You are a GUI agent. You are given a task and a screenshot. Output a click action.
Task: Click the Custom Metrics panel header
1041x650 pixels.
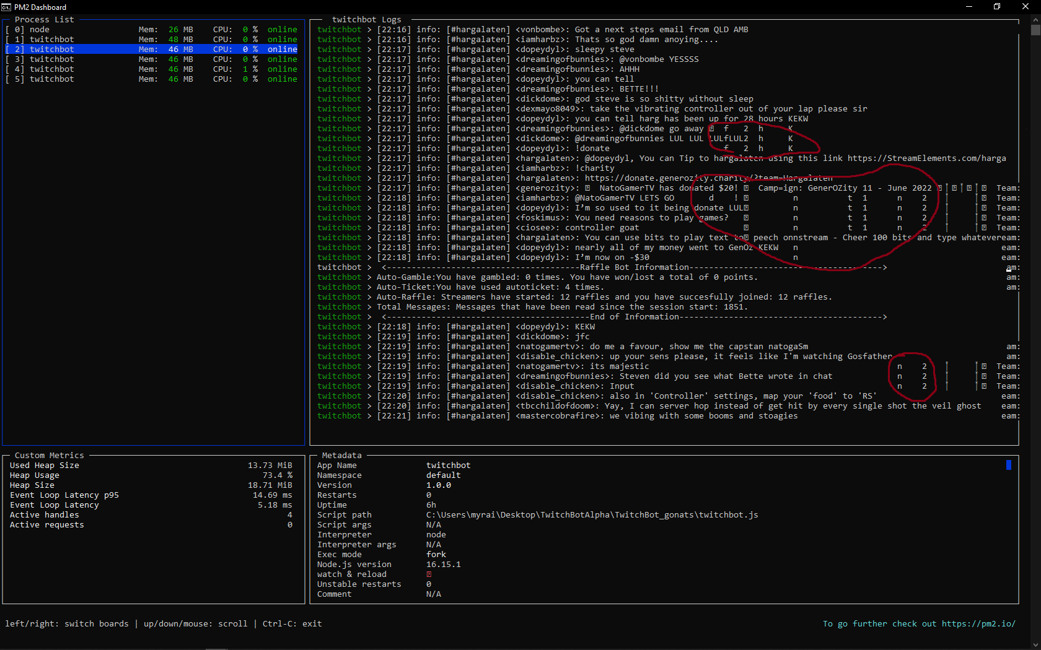click(49, 455)
